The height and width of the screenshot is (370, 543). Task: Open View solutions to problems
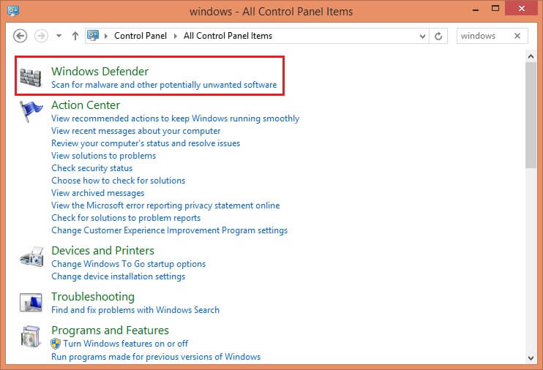[x=103, y=156]
